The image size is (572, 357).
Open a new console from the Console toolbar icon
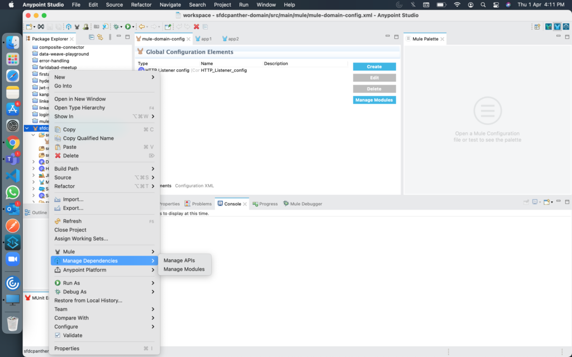tap(546, 203)
